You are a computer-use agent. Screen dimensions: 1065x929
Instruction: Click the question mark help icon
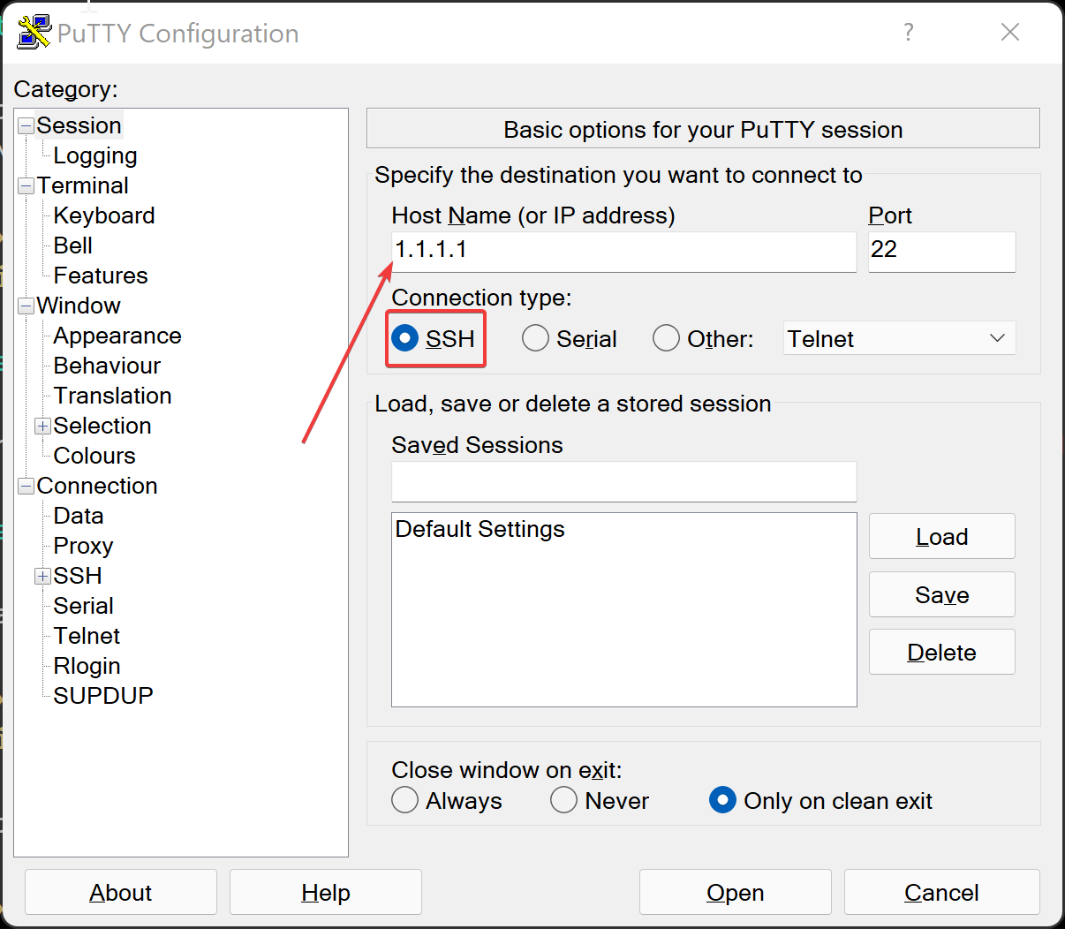click(x=908, y=33)
